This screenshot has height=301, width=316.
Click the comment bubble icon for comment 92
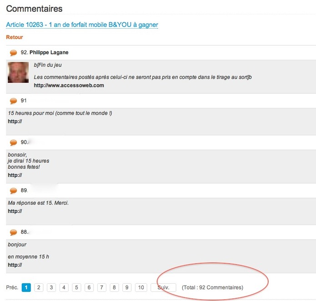tap(13, 53)
